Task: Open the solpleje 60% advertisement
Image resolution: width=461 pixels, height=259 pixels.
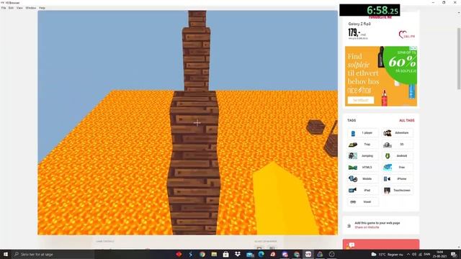Action: [x=381, y=76]
